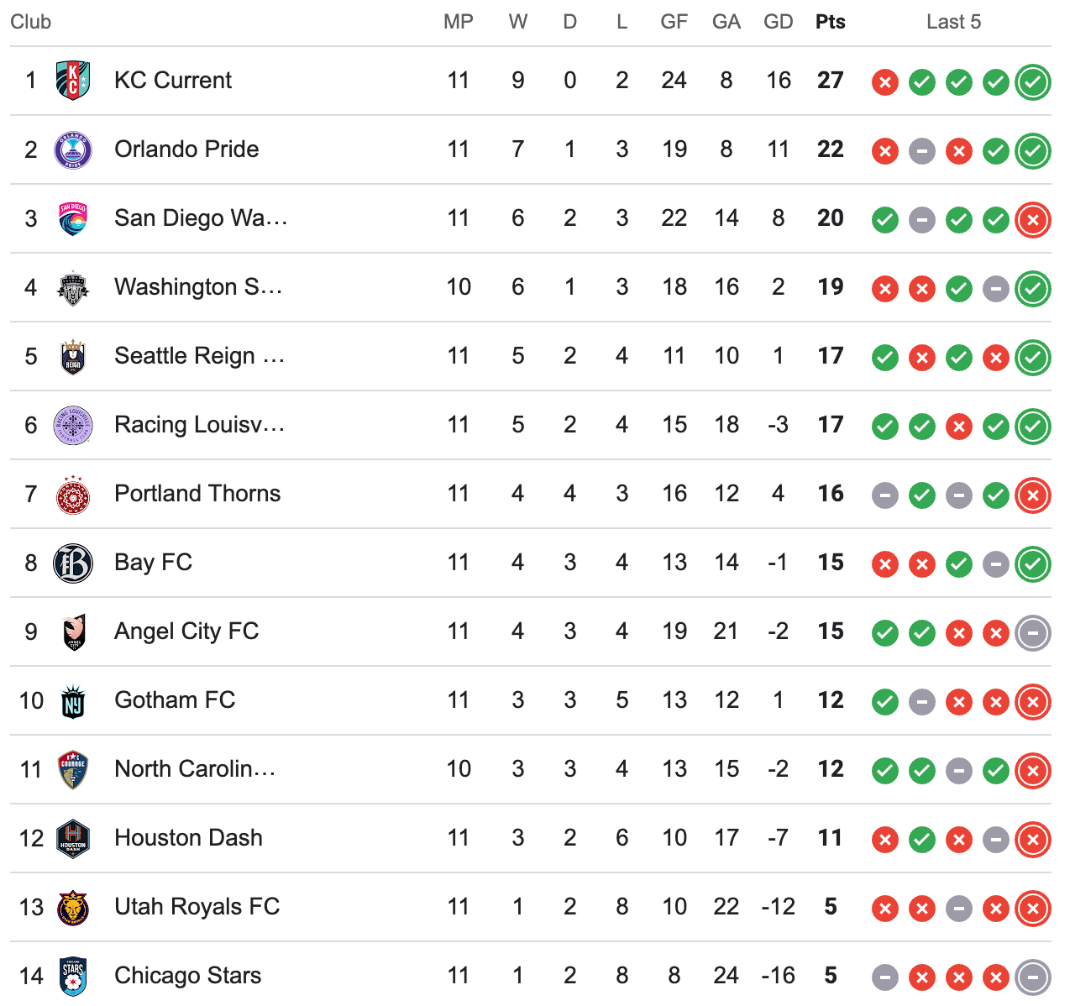Click Utah Royals' latest loss result icon

tap(1033, 909)
